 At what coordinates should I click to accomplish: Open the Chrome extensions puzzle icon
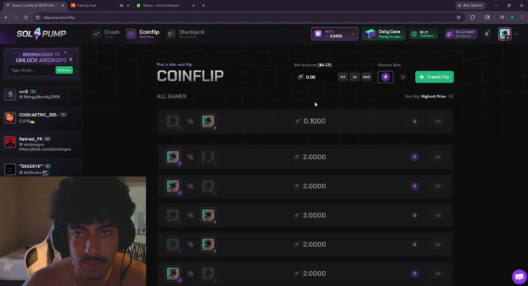[x=472, y=17]
